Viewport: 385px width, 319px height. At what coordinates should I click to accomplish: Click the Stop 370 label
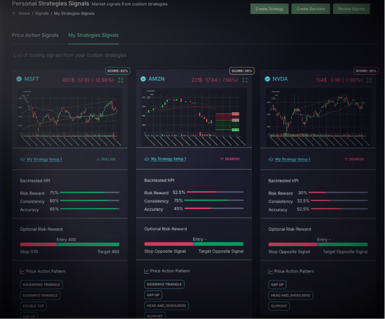[x=29, y=252]
